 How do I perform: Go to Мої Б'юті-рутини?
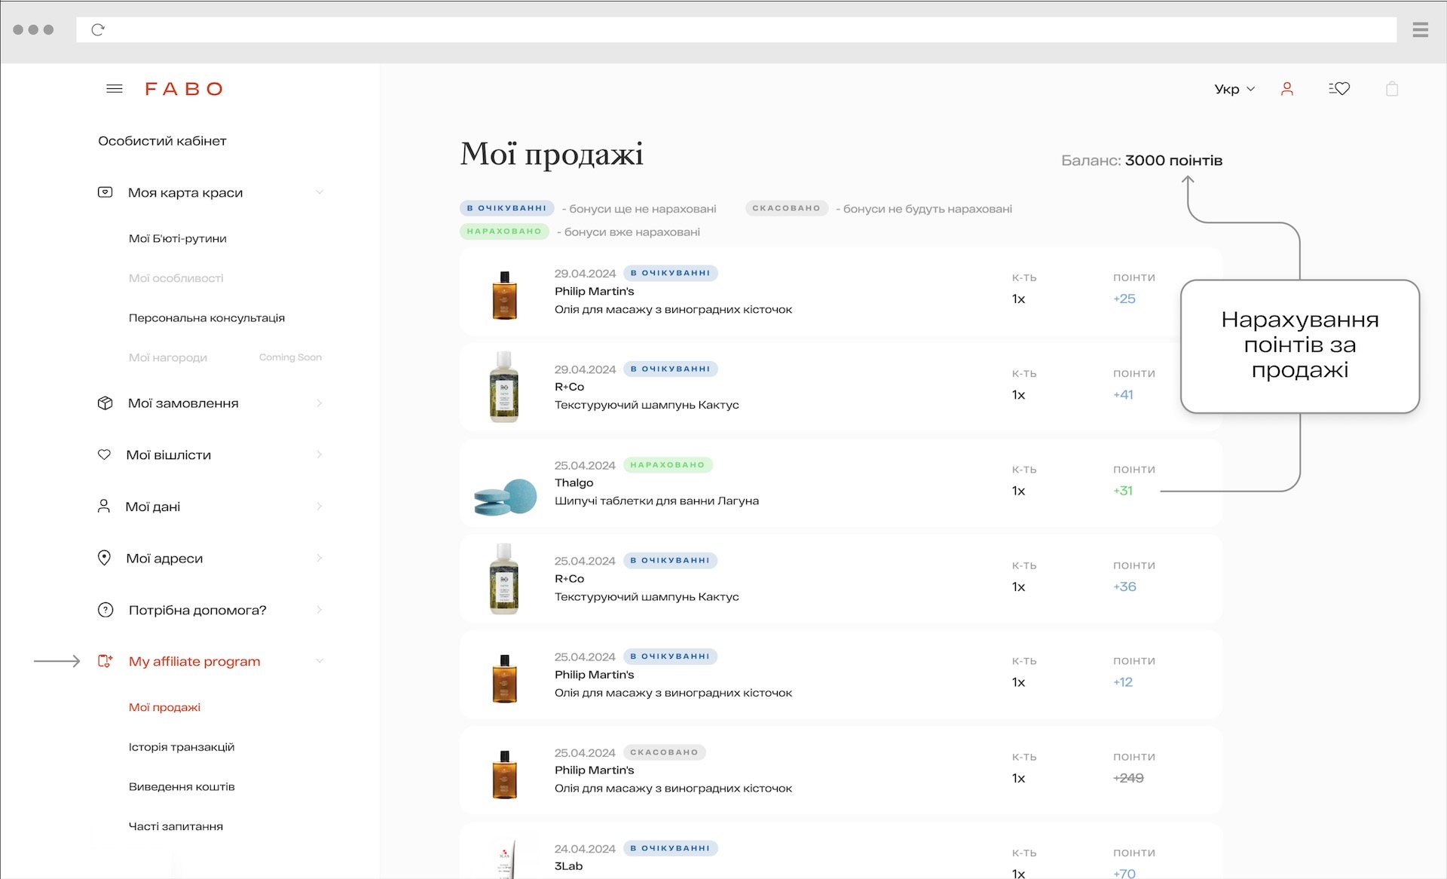click(x=178, y=238)
